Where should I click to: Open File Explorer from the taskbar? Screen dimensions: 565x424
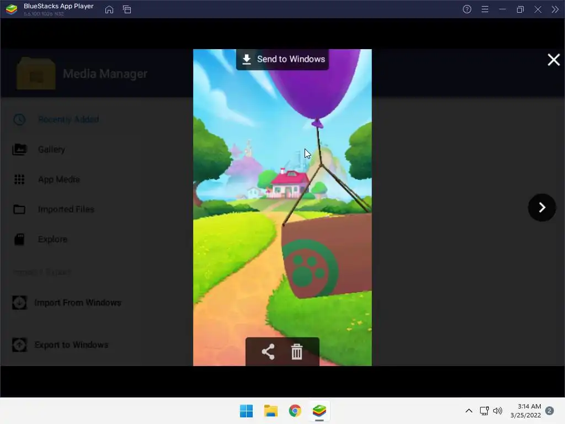tap(270, 411)
